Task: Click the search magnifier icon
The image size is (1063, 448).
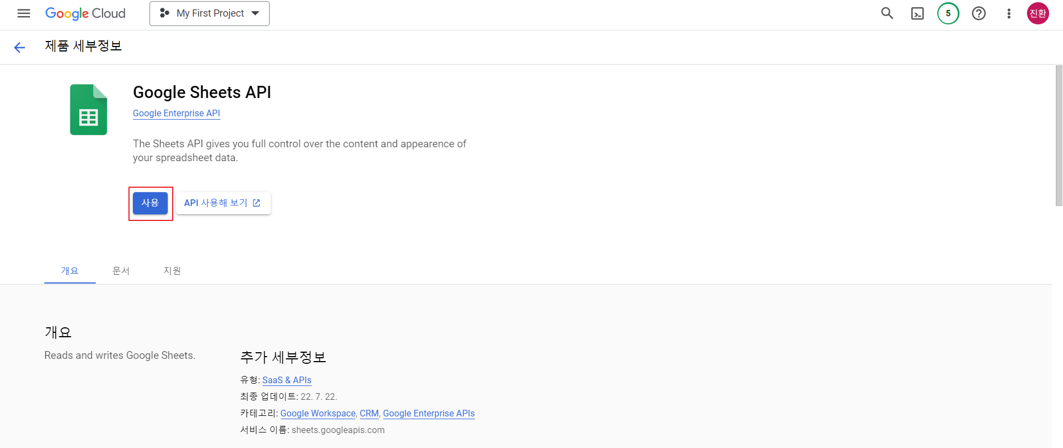Action: (887, 13)
